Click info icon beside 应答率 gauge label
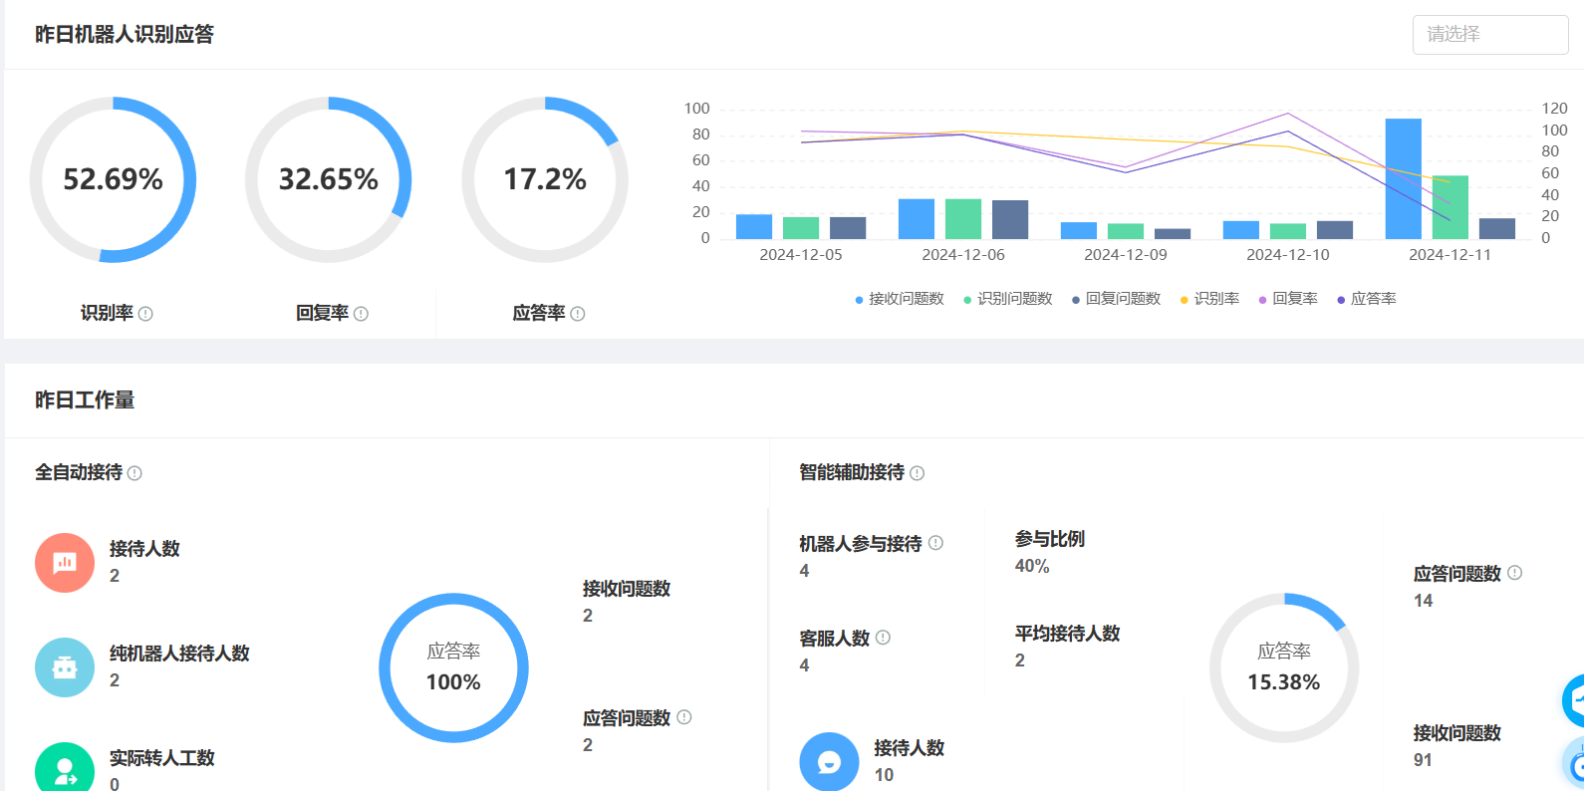This screenshot has height=791, width=1584. [x=578, y=314]
